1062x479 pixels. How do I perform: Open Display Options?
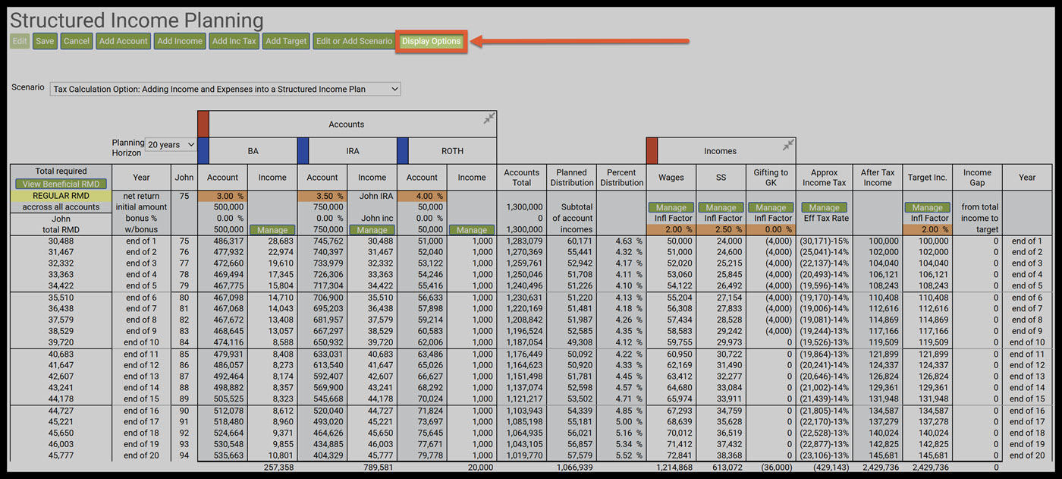click(431, 41)
